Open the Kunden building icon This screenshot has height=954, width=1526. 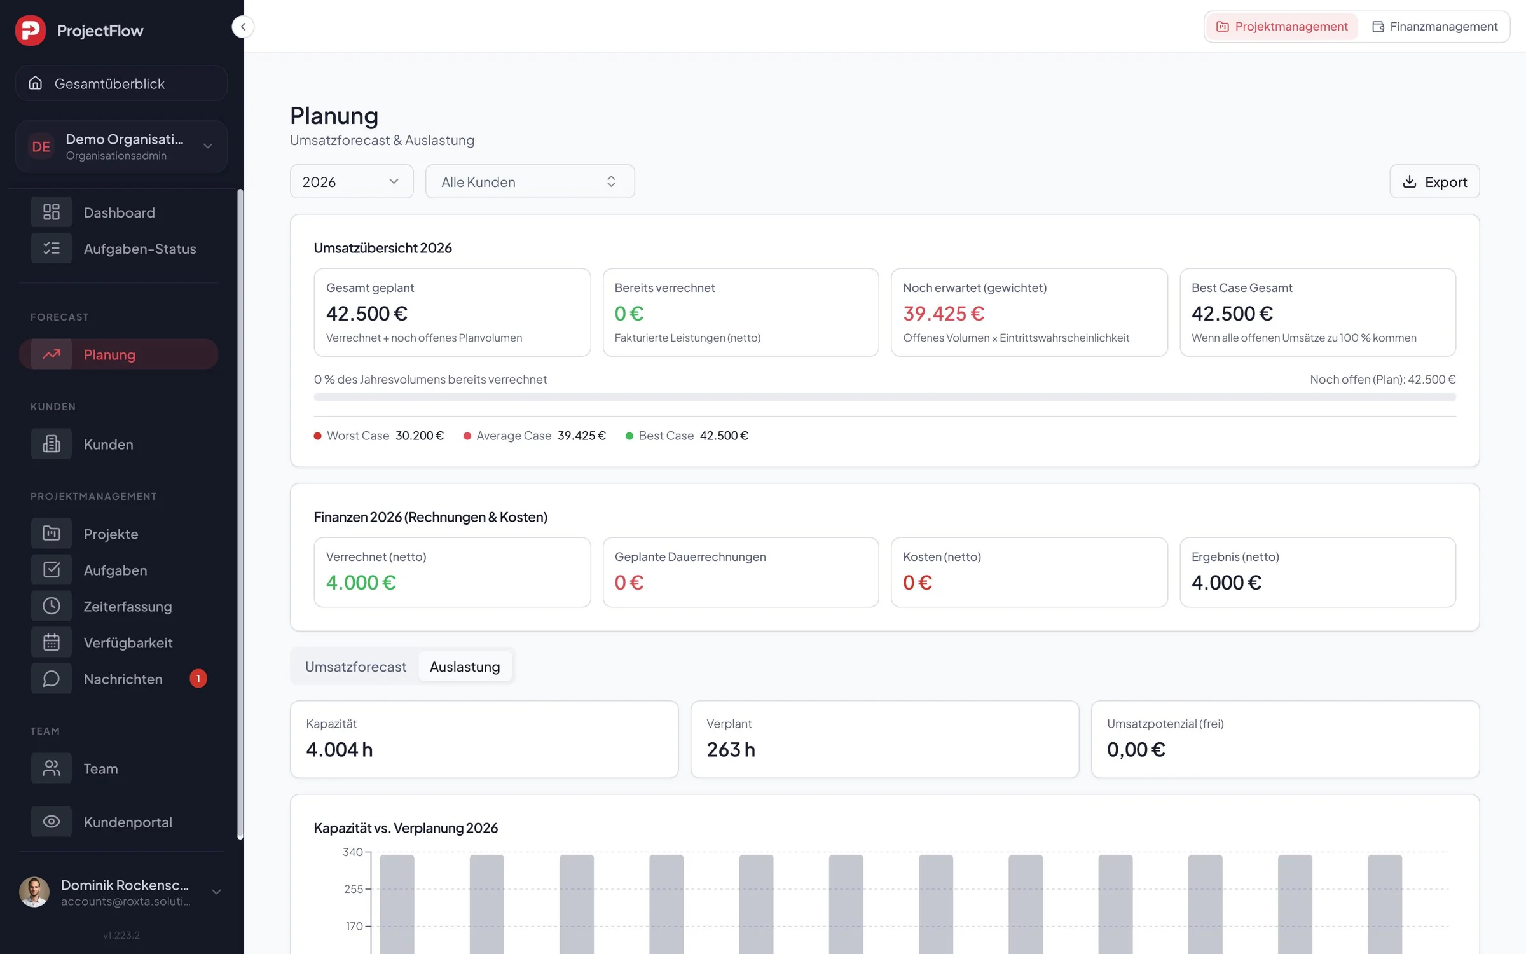pos(52,444)
